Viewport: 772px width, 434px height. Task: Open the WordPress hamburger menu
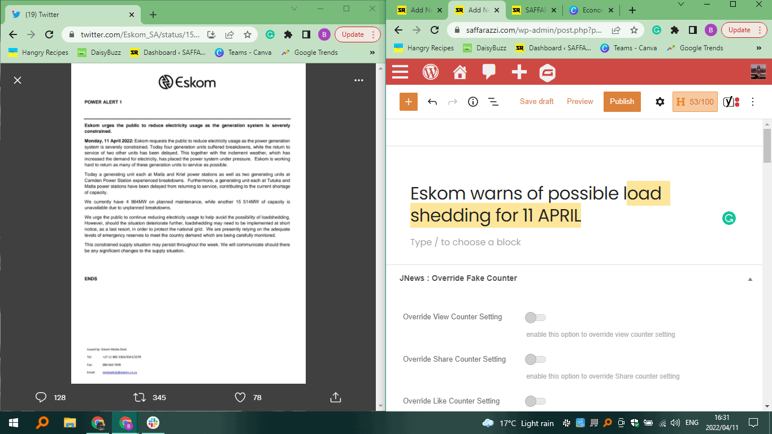(400, 72)
